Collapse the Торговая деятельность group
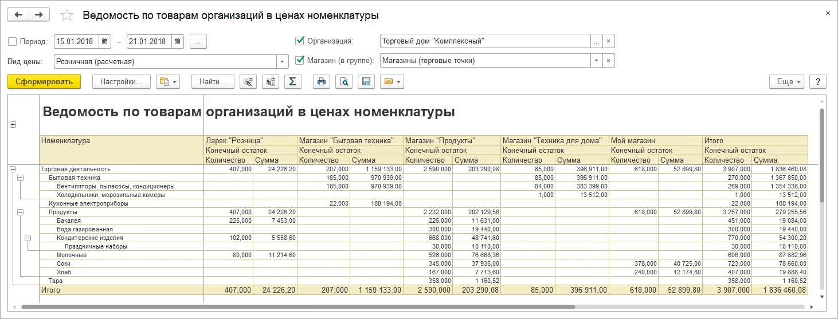 tap(13, 169)
